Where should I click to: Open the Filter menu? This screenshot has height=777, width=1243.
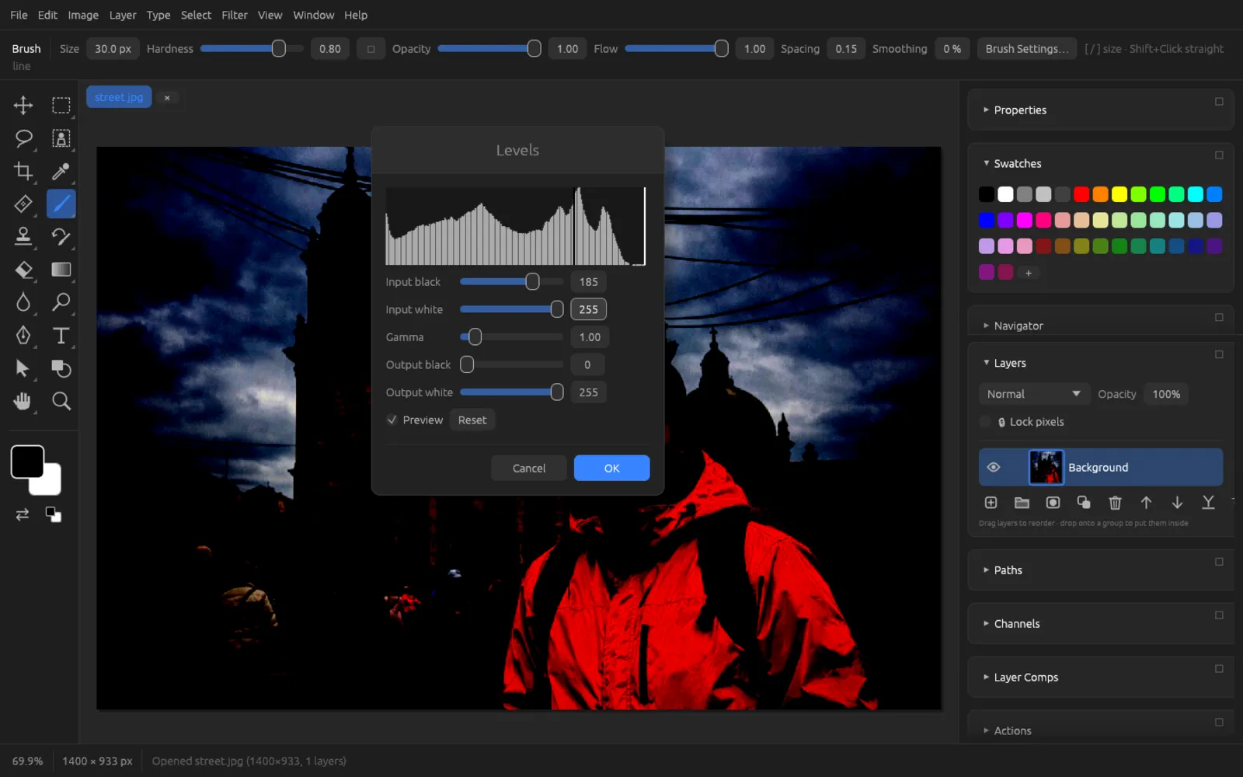click(x=234, y=15)
